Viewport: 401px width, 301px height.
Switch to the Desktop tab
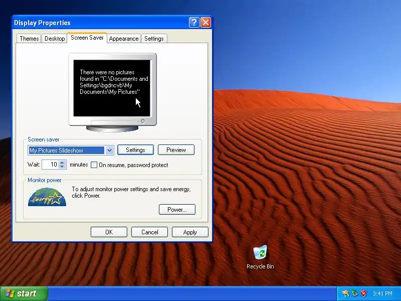(55, 39)
